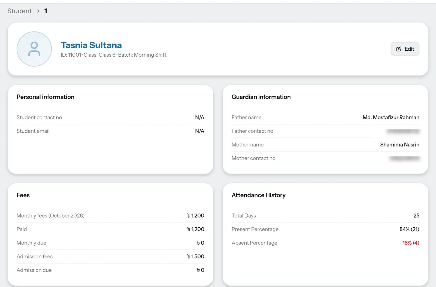Click the breadcrumb chevron separator
This screenshot has width=436, height=287.
[x=38, y=11]
